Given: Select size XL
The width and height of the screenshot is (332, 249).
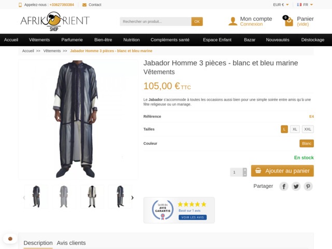Looking at the screenshot, I should pyautogui.click(x=295, y=129).
